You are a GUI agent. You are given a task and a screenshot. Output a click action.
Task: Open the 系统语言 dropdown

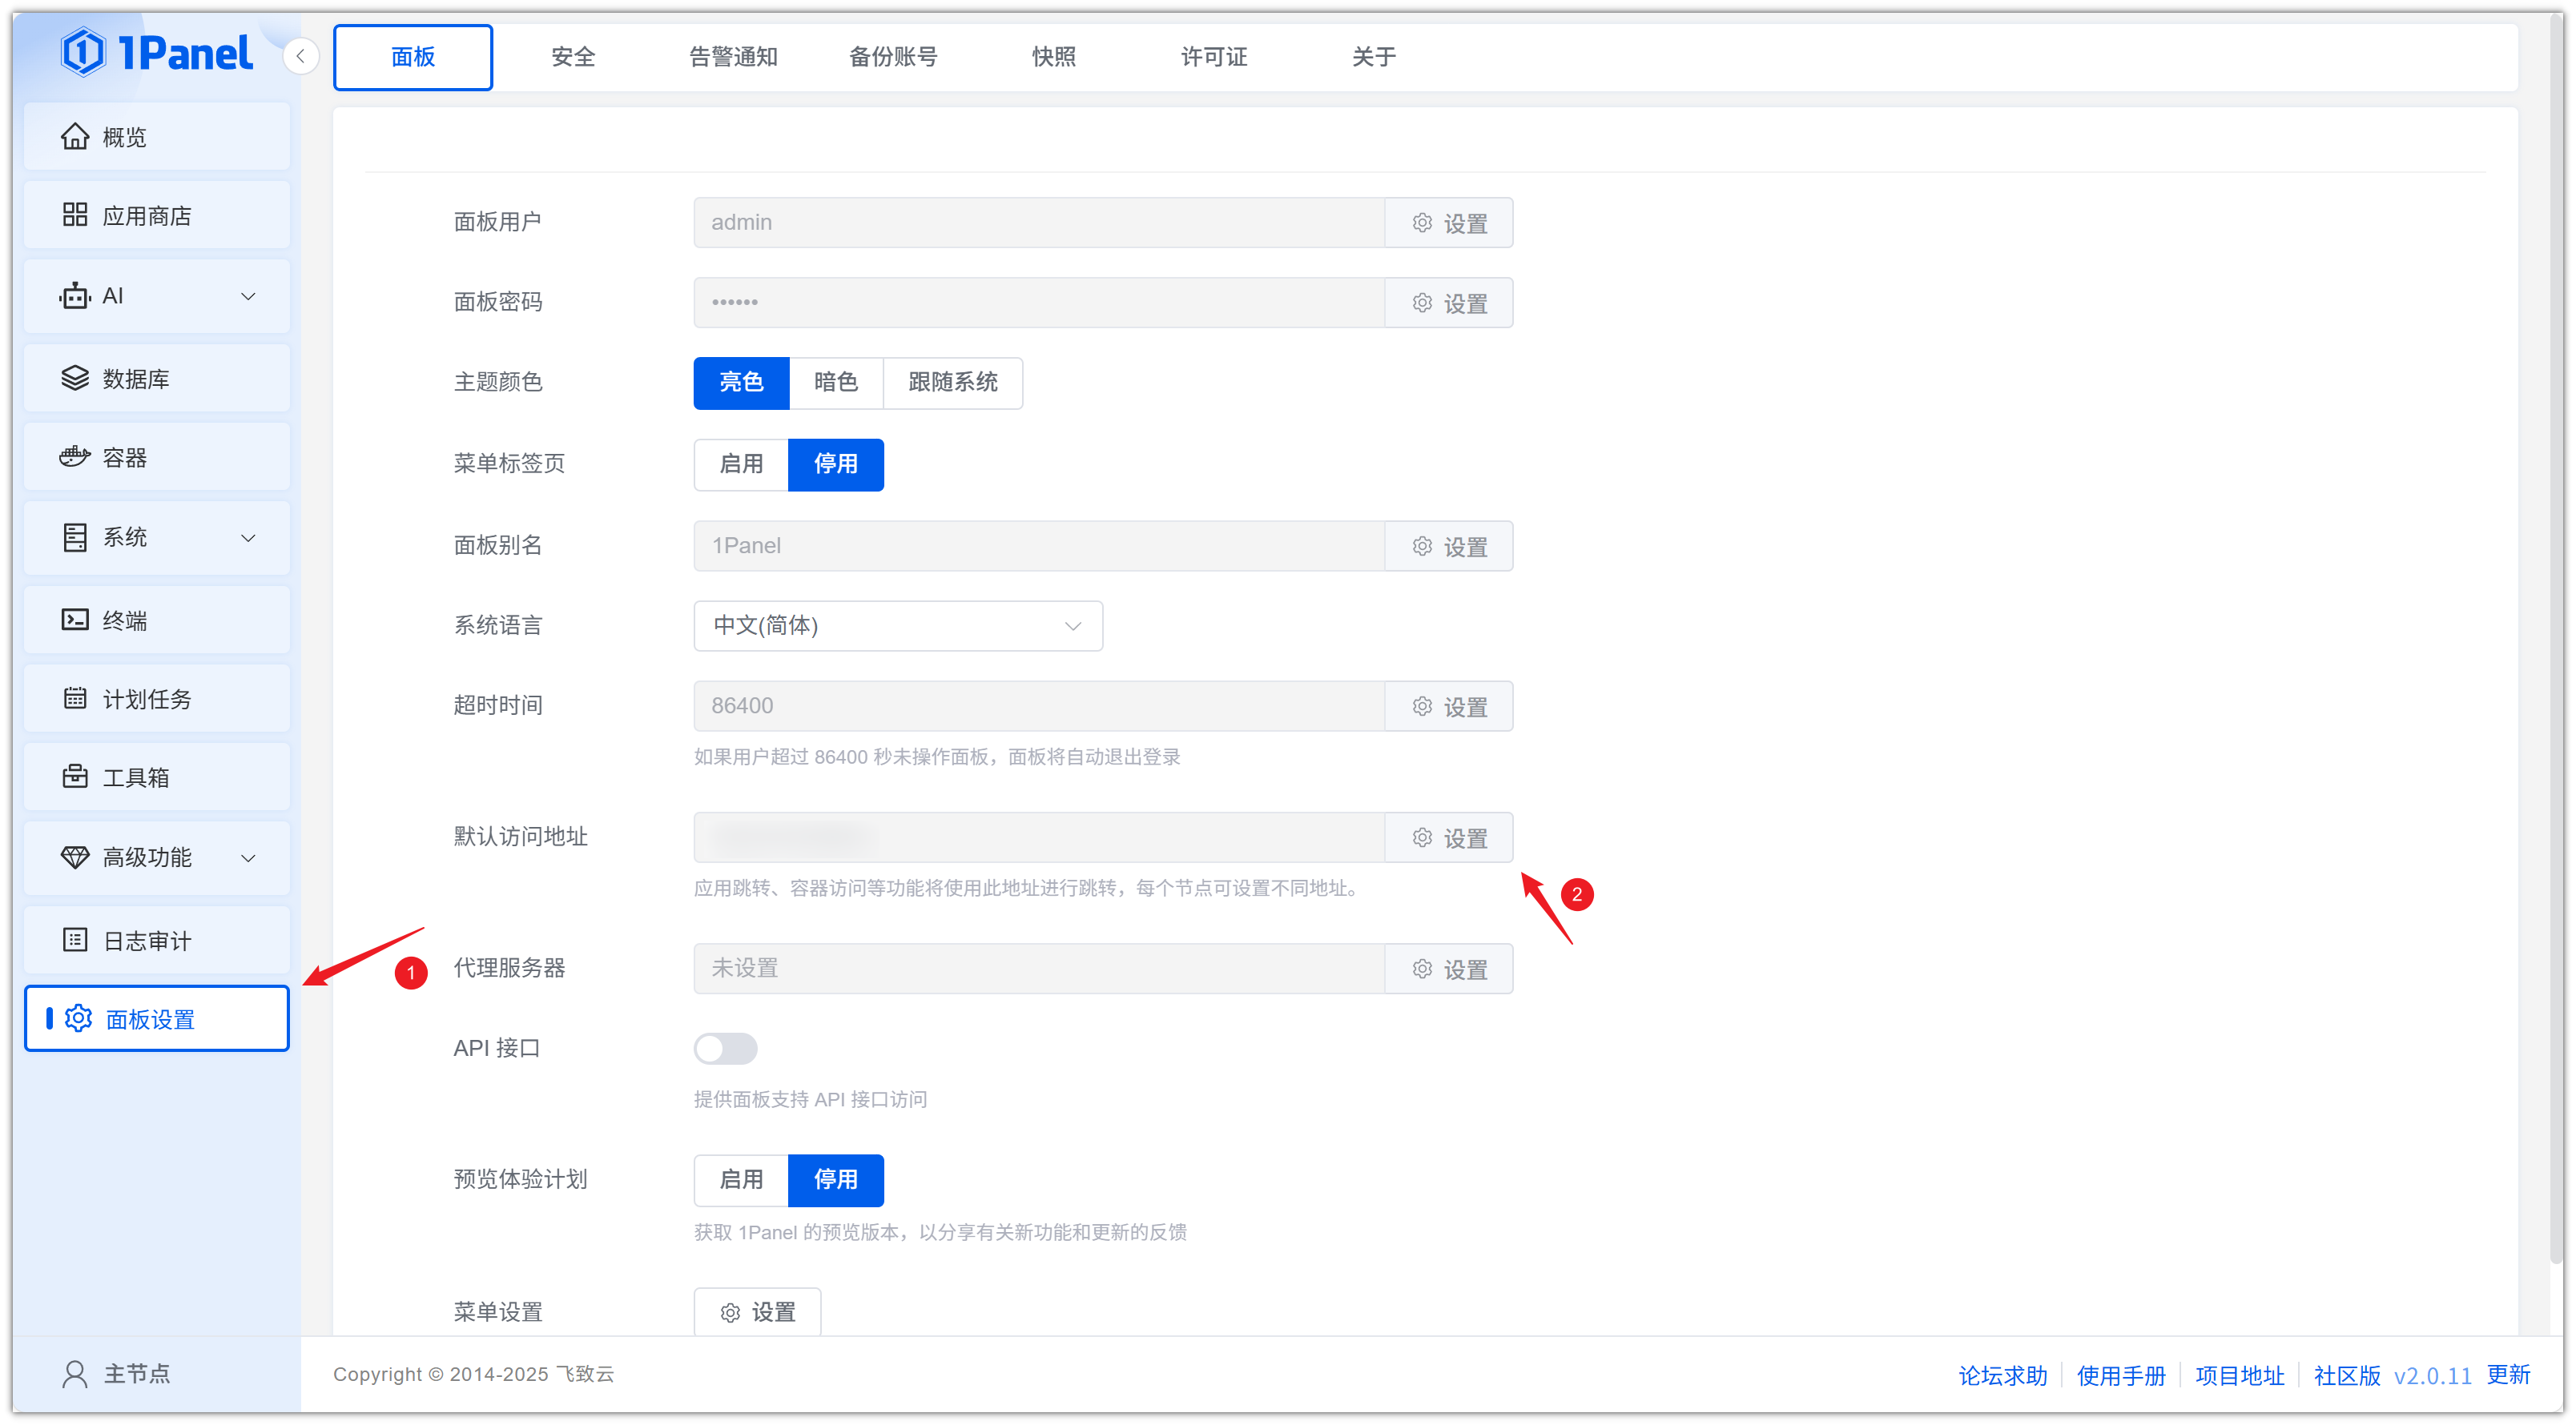point(897,625)
